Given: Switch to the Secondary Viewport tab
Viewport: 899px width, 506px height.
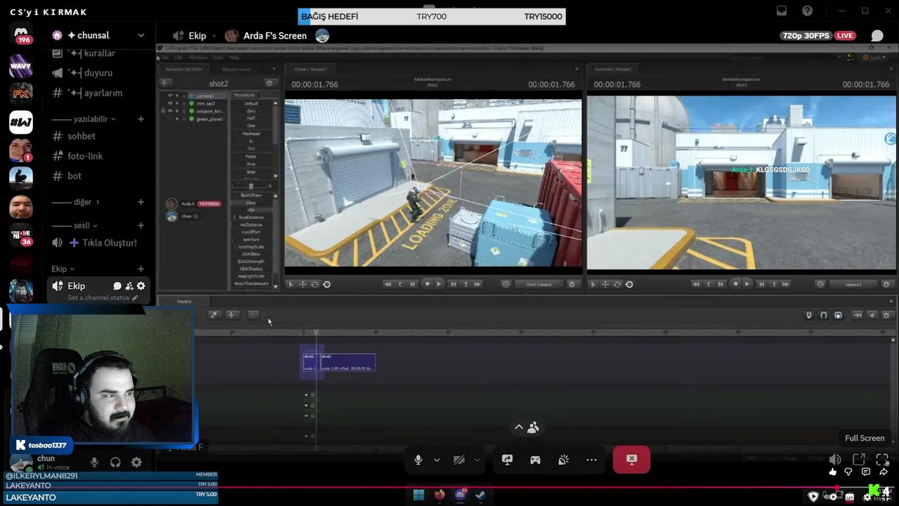Looking at the screenshot, I should click(613, 69).
